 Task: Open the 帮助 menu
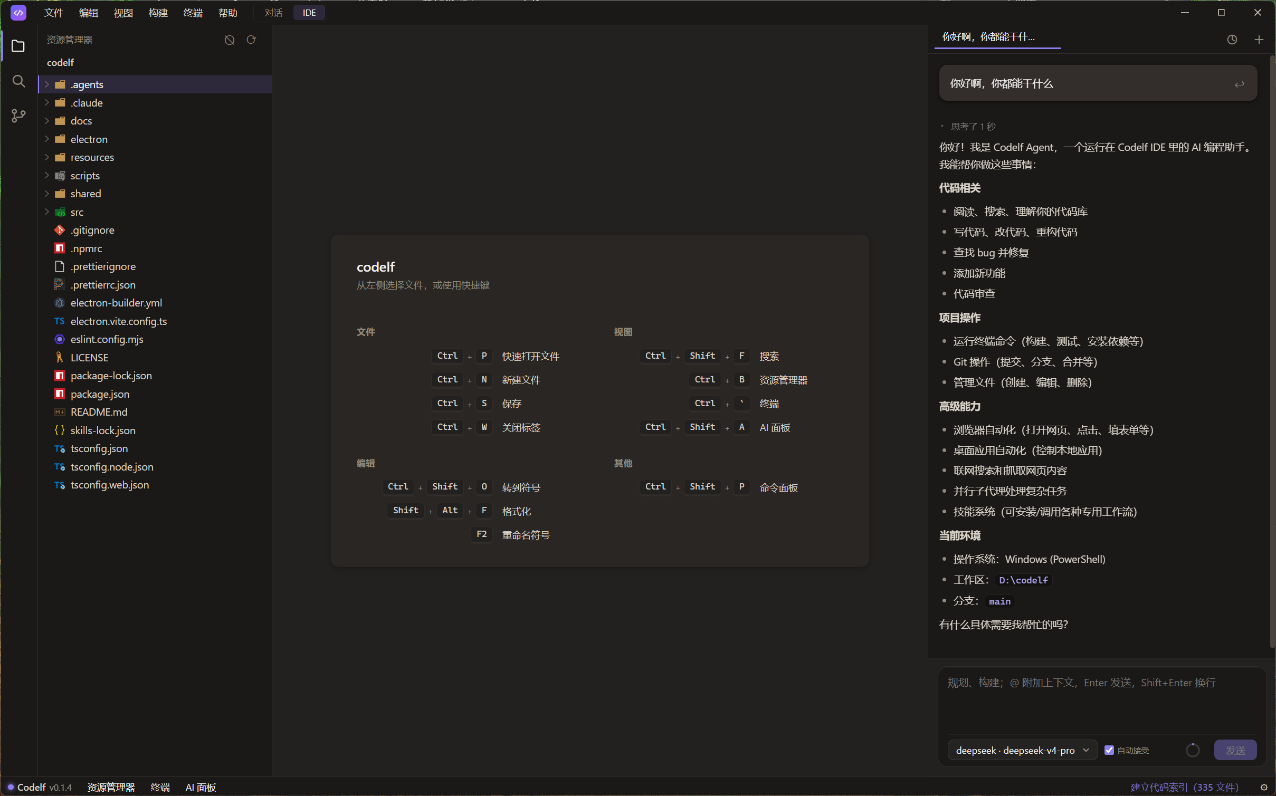pyautogui.click(x=228, y=13)
